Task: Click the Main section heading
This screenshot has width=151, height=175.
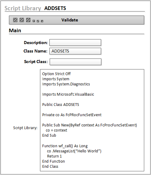Action: pos(15,30)
